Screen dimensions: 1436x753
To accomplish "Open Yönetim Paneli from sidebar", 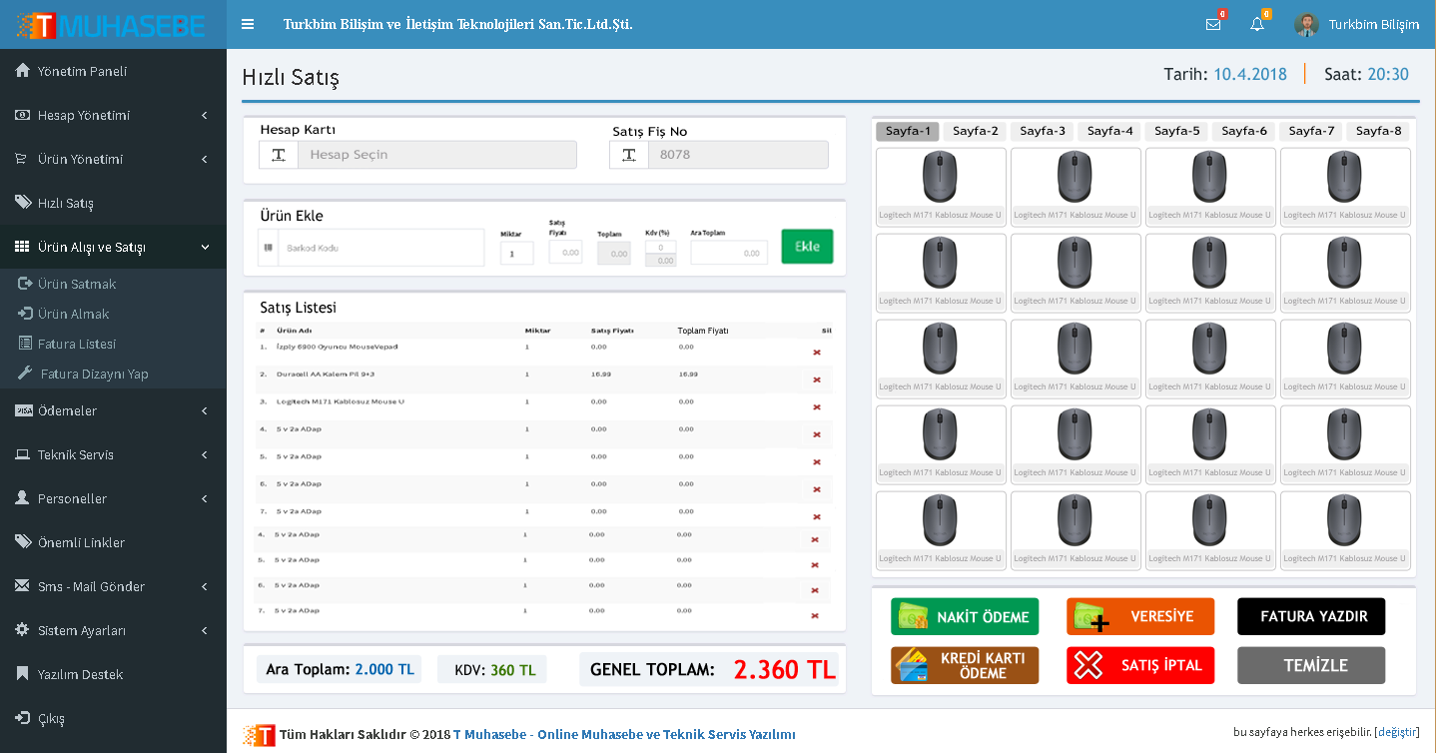I will click(113, 71).
